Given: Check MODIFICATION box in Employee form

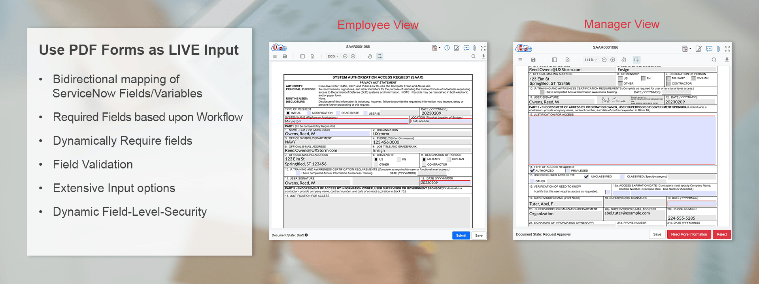Looking at the screenshot, I should (x=309, y=113).
